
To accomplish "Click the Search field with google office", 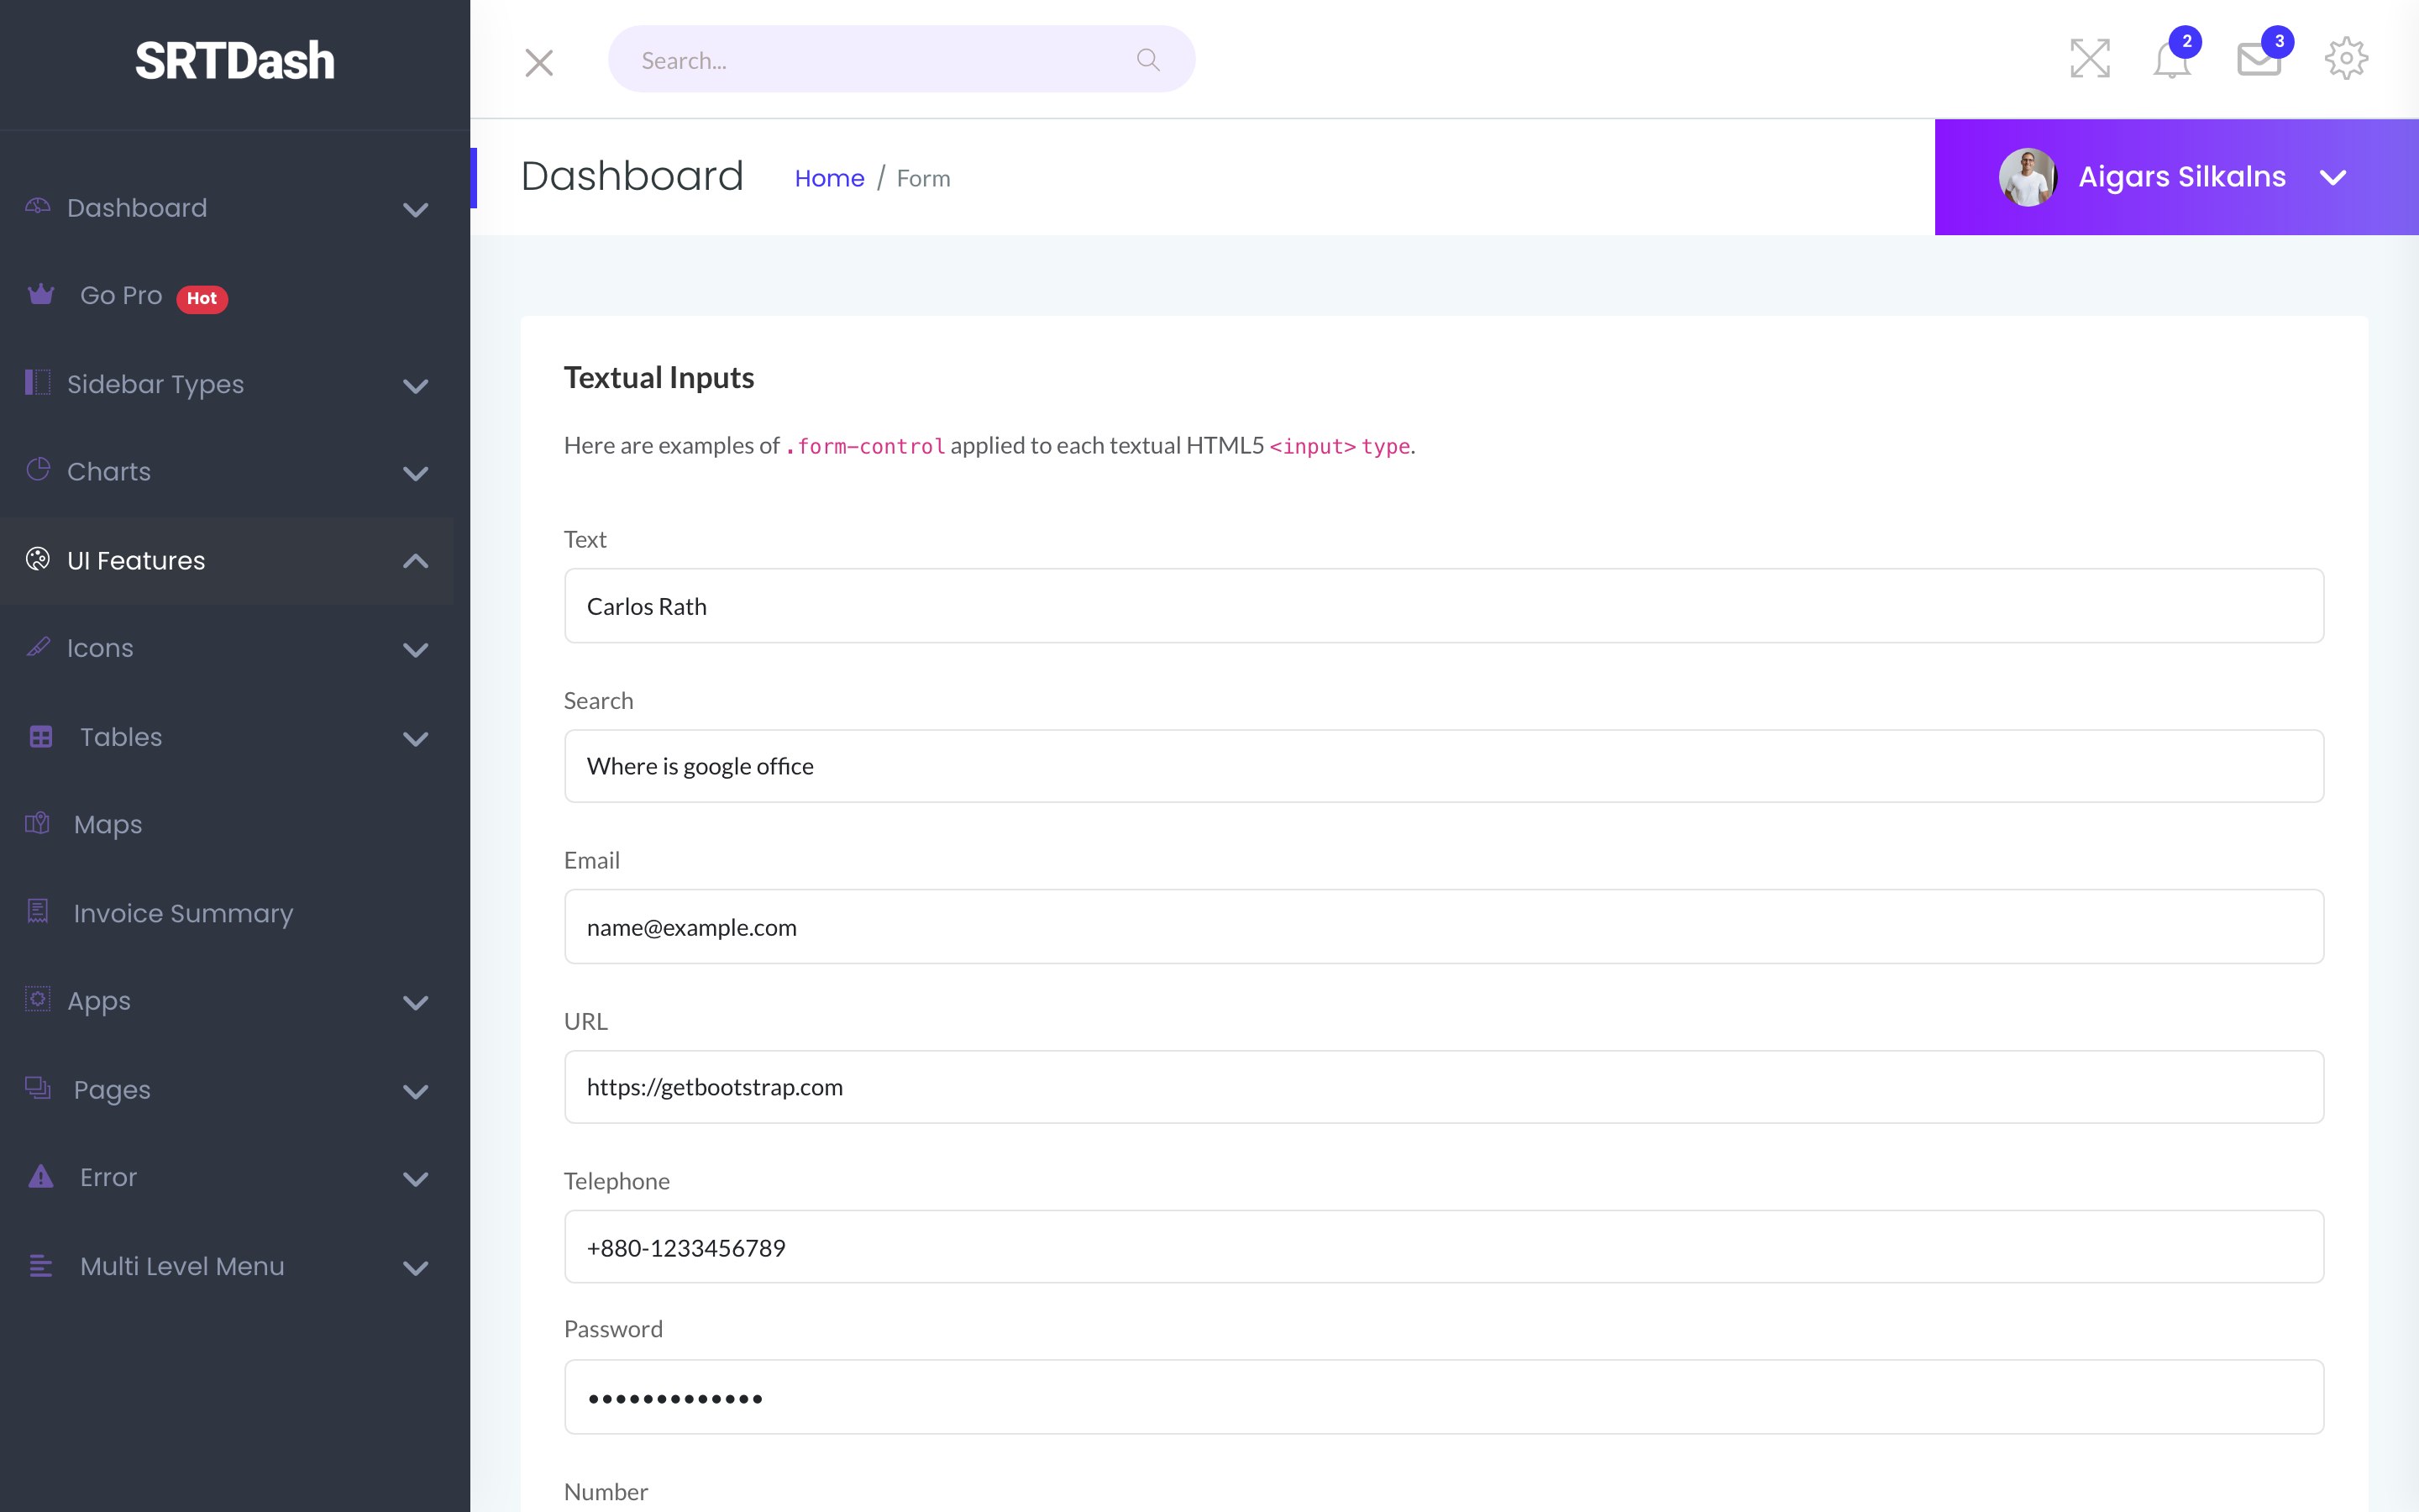I will pos(1443,766).
